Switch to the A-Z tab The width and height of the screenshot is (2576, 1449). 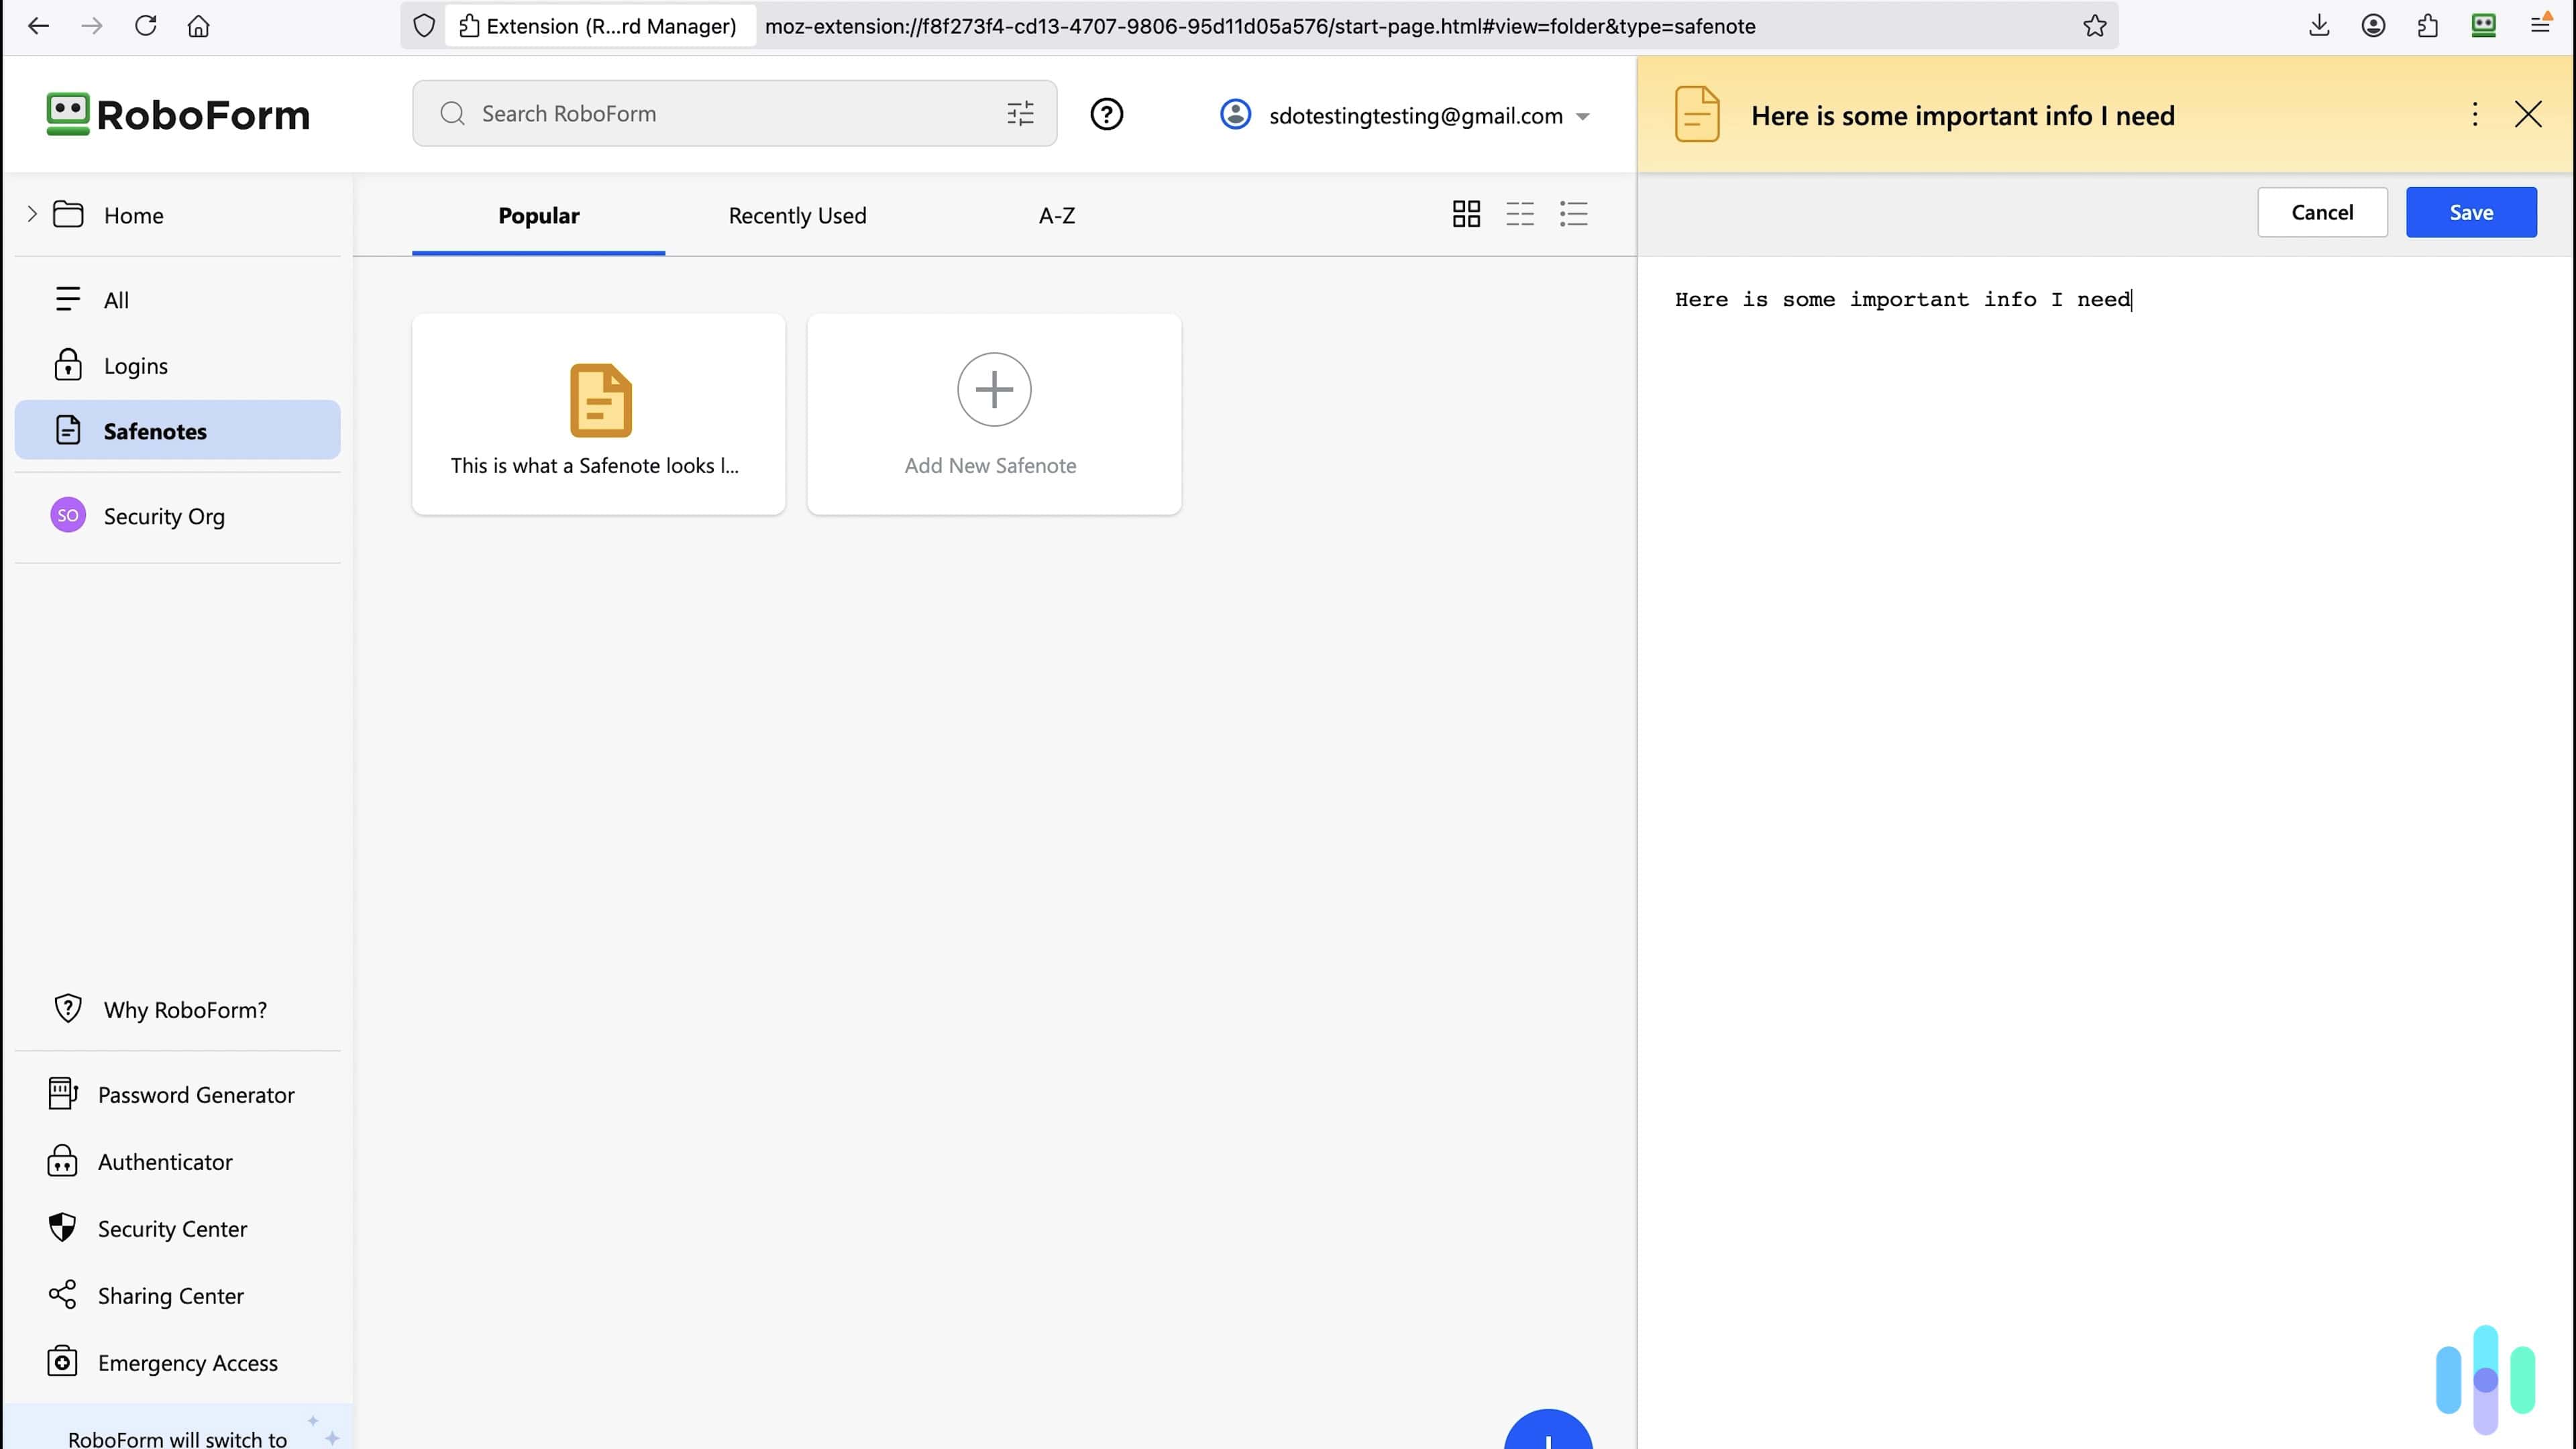1057,215
